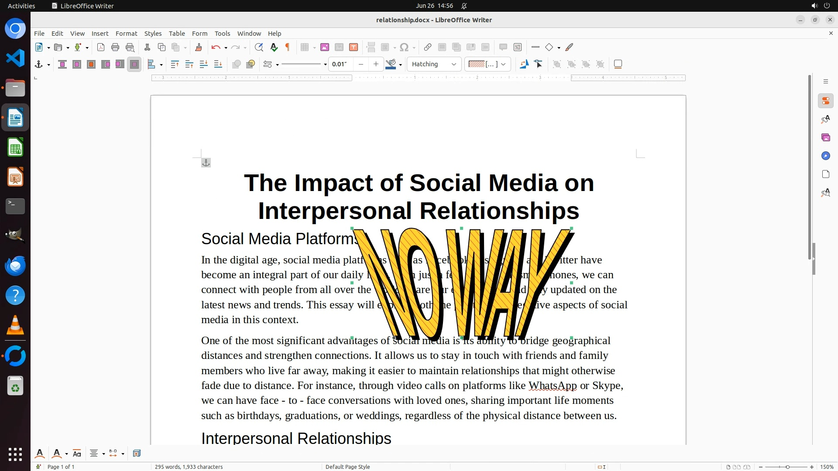Open the sidebar Navigator panel
This screenshot has height=471, width=838.
pos(825,156)
